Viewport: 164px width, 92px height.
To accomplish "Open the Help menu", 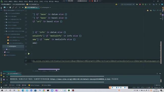I will [x=57, y=2].
